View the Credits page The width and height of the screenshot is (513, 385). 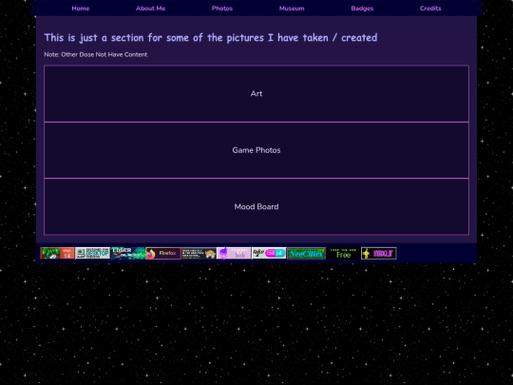point(430,9)
